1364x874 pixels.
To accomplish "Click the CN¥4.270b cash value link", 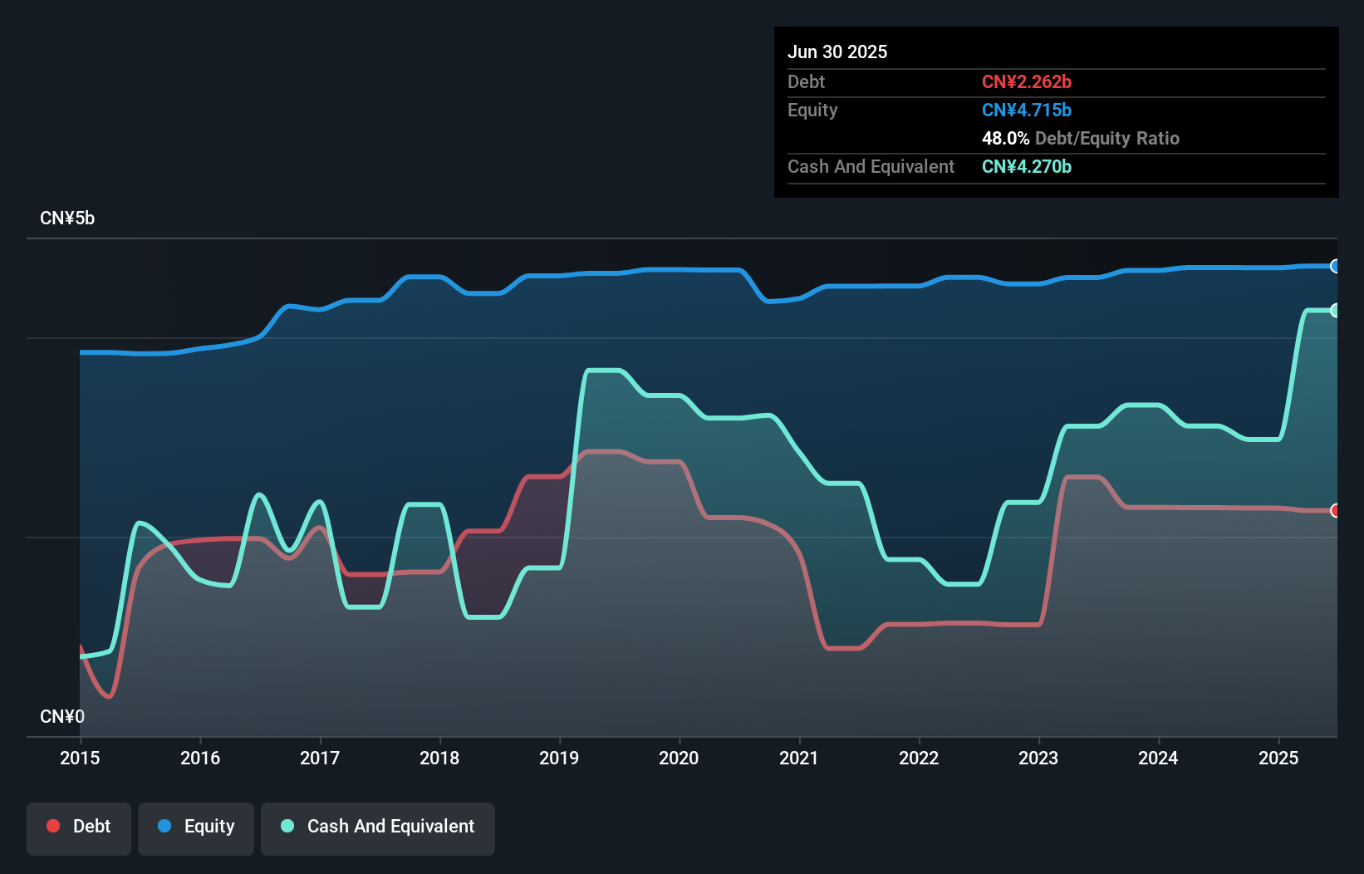I will click(1027, 166).
